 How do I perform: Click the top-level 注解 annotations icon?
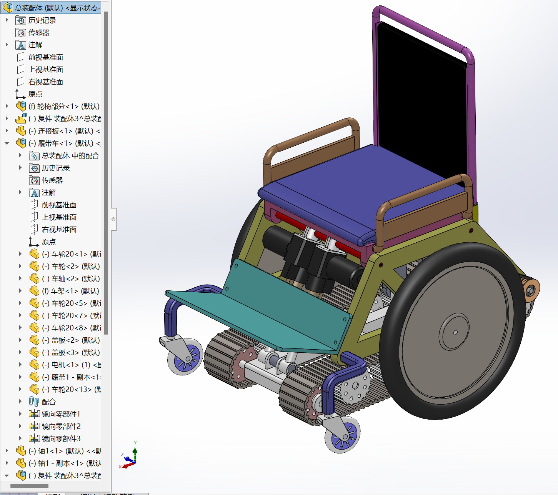tap(21, 45)
